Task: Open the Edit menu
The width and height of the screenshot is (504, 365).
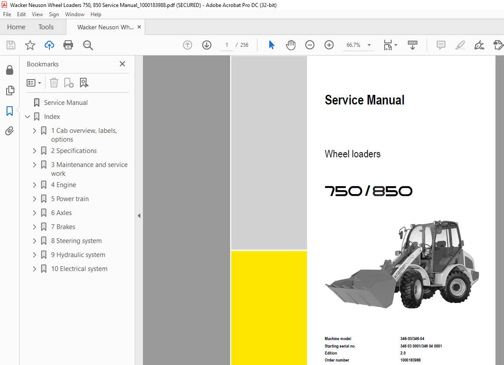Action: coord(21,14)
